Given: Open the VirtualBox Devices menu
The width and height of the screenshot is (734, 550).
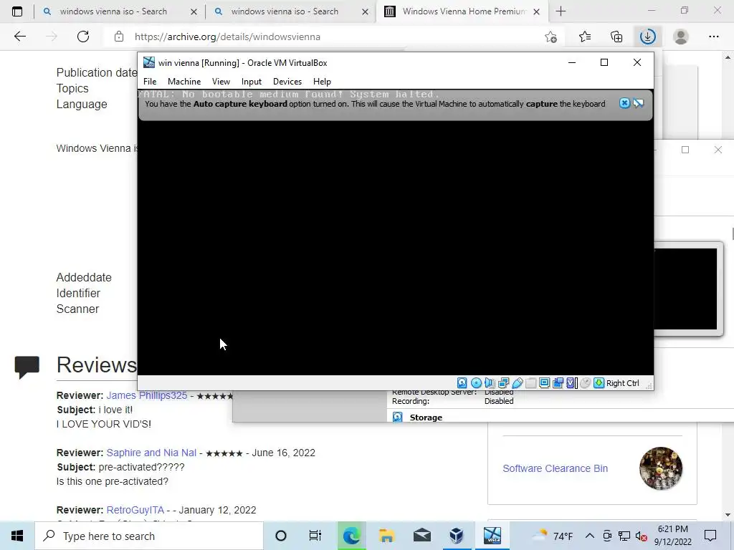Looking at the screenshot, I should tap(287, 82).
